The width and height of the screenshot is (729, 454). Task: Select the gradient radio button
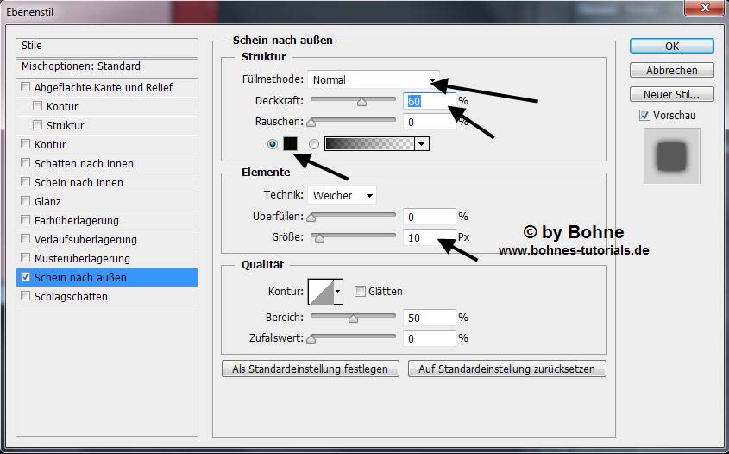314,144
